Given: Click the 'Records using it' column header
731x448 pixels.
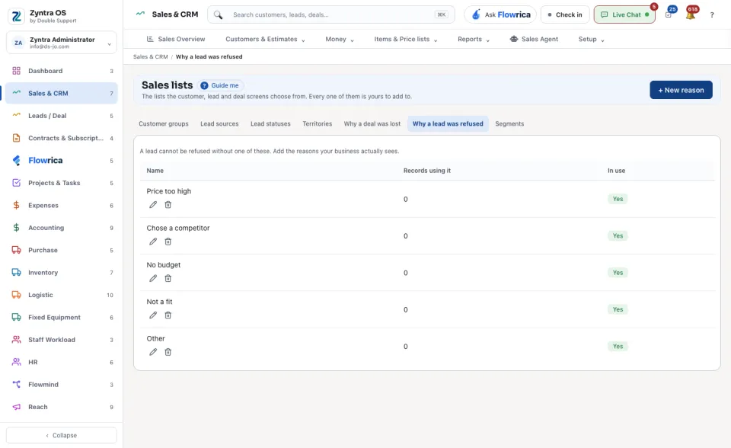Looking at the screenshot, I should click(x=427, y=171).
